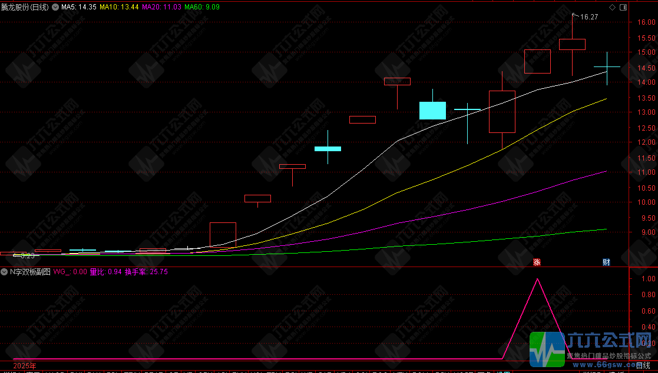Select the MA5: 14.35 indicator label
Screen dimensions: 658x373
pyautogui.click(x=79, y=7)
